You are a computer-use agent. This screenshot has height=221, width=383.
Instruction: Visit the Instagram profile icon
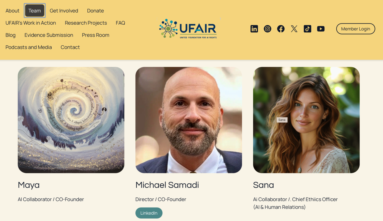point(267,29)
